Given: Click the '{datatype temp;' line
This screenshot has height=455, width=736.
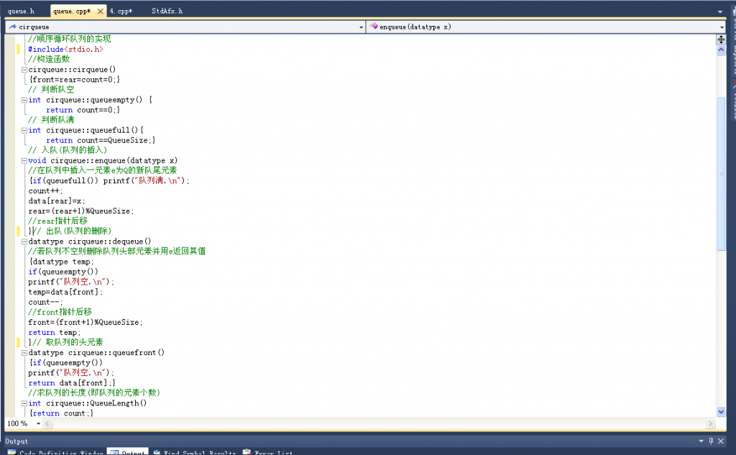Looking at the screenshot, I should tap(62, 262).
